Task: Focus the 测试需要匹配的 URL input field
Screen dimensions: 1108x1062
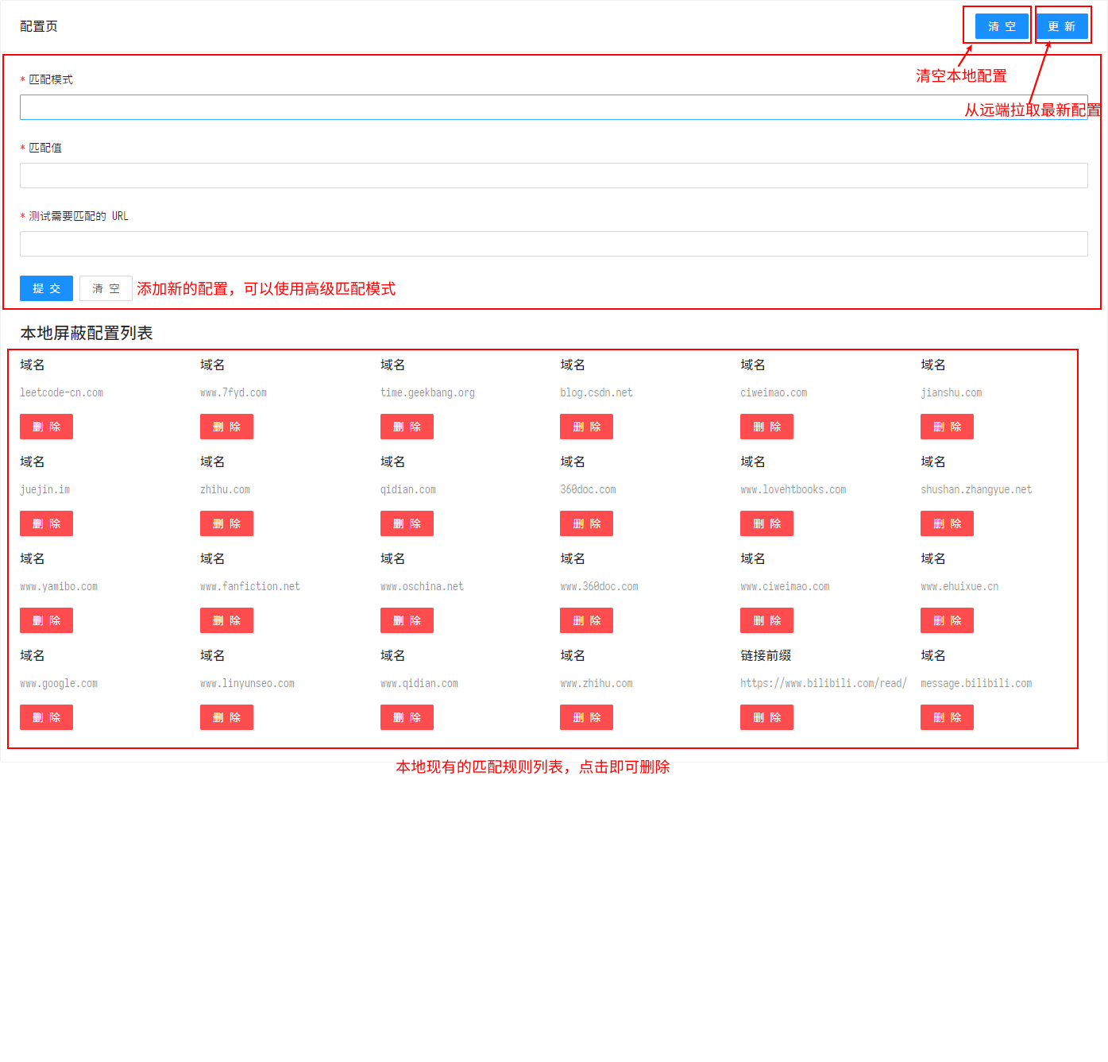Action: coord(553,244)
